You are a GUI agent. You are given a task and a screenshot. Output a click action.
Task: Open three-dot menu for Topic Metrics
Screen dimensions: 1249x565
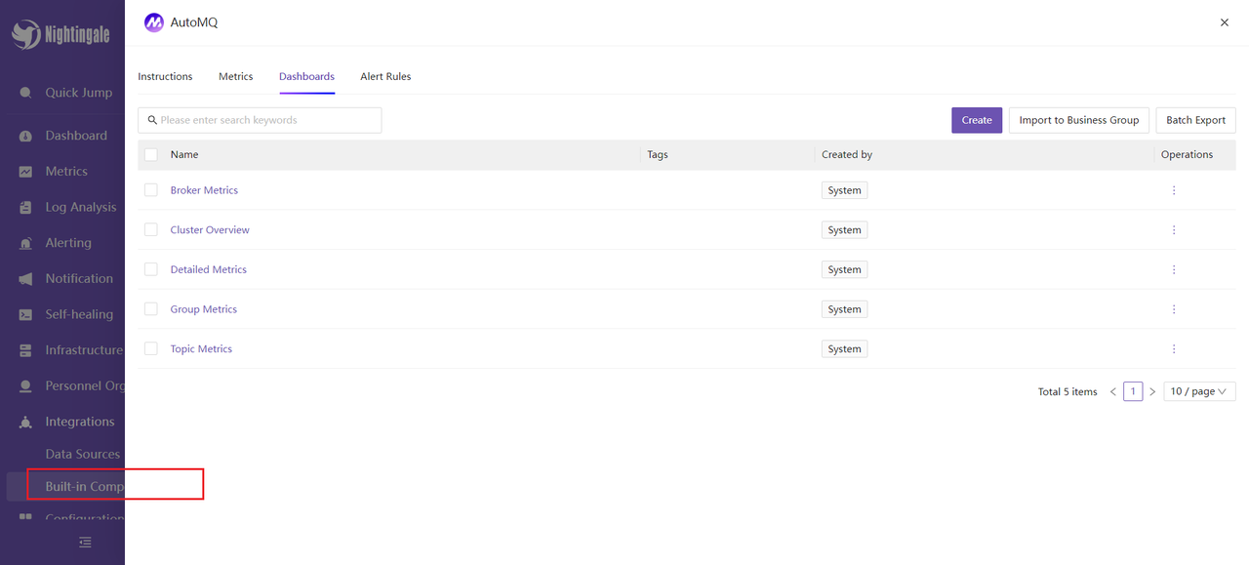pyautogui.click(x=1174, y=349)
